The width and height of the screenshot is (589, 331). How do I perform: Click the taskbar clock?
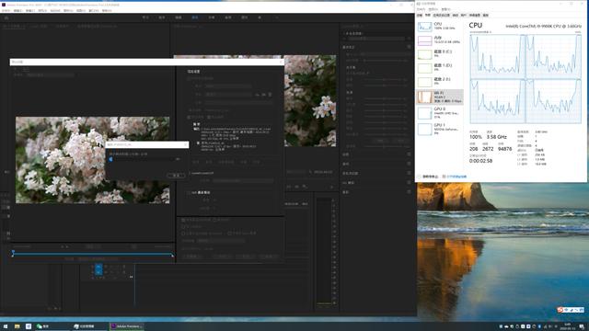(567, 326)
